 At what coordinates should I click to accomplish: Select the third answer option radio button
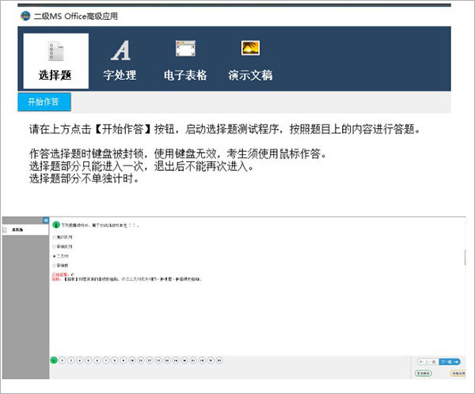pos(54,256)
